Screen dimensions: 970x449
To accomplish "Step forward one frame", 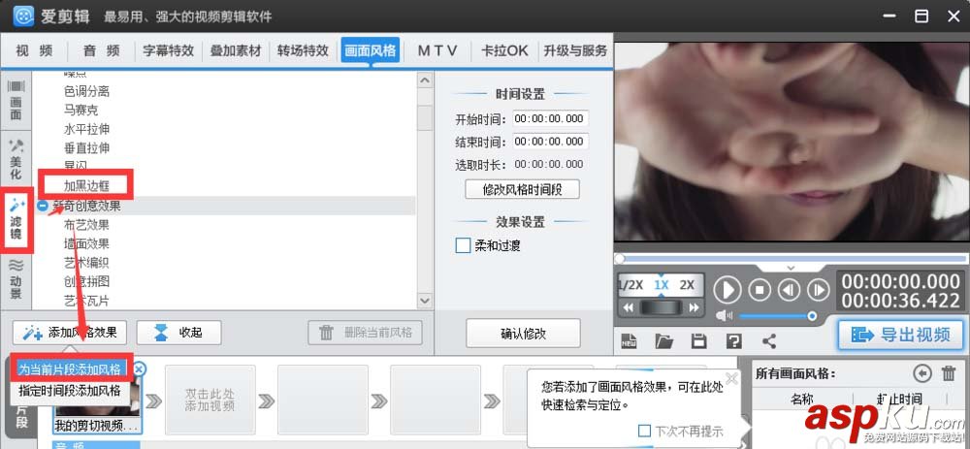I will (818, 289).
